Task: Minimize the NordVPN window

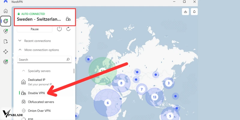Action: tap(174, 2)
